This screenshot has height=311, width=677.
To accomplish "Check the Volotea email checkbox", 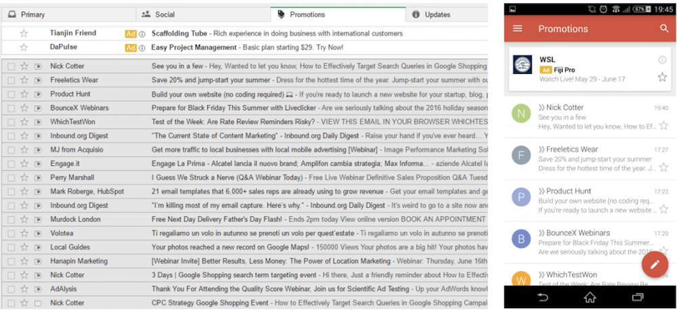I will [12, 234].
